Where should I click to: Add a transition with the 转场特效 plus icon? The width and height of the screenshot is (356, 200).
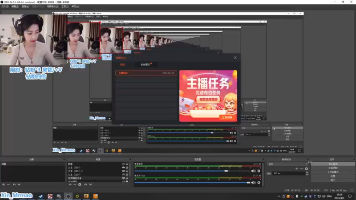pos(297,169)
